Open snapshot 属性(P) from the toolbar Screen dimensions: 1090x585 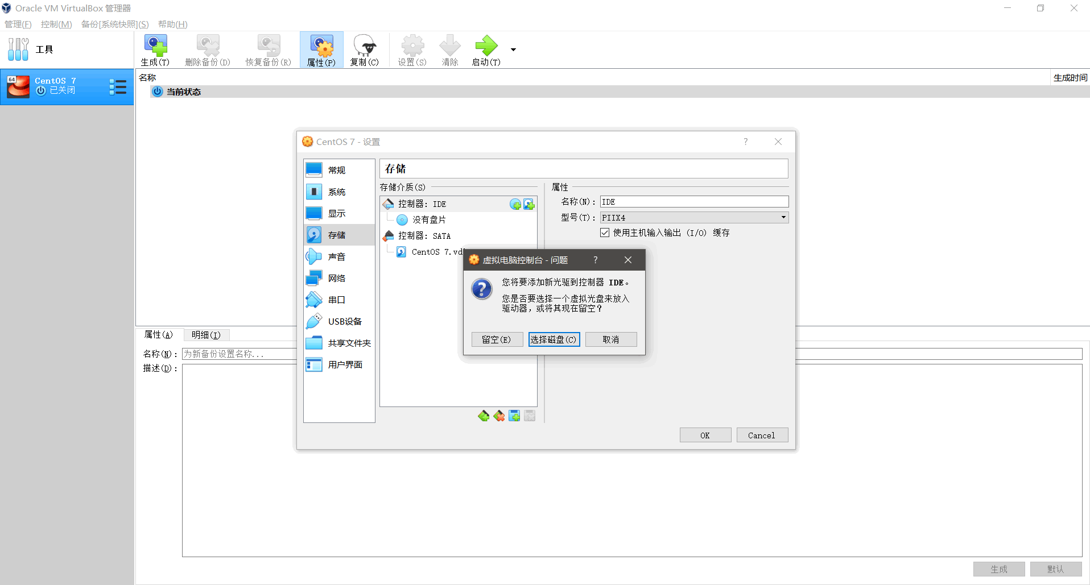click(x=321, y=50)
